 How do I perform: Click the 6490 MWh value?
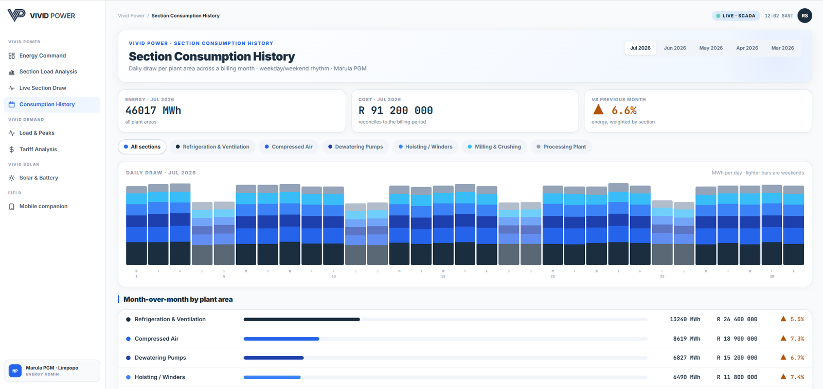click(x=687, y=377)
